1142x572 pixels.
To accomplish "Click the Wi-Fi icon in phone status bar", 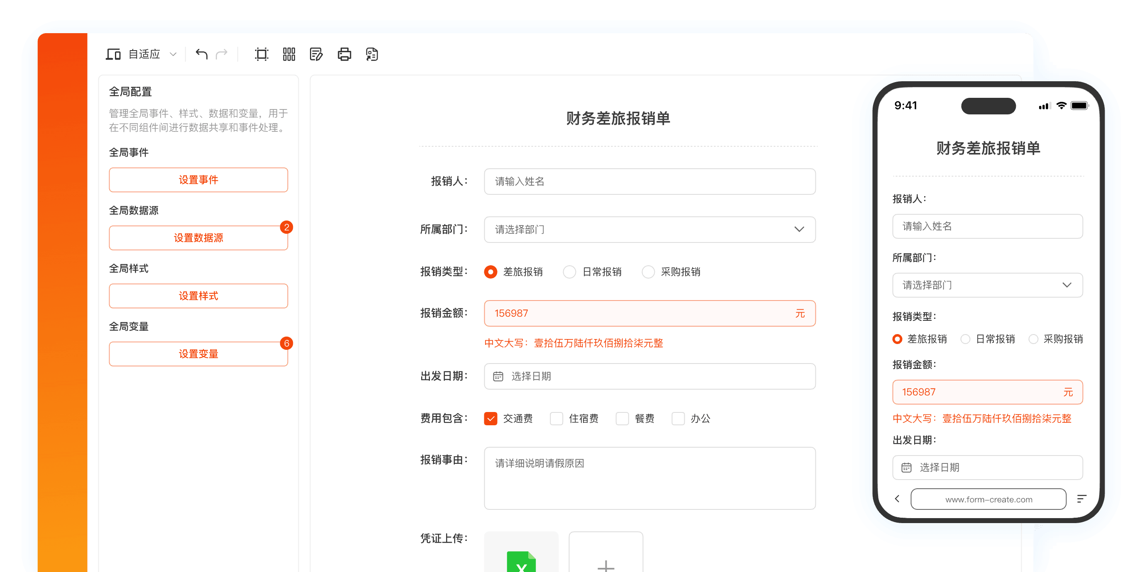I will [x=1061, y=105].
